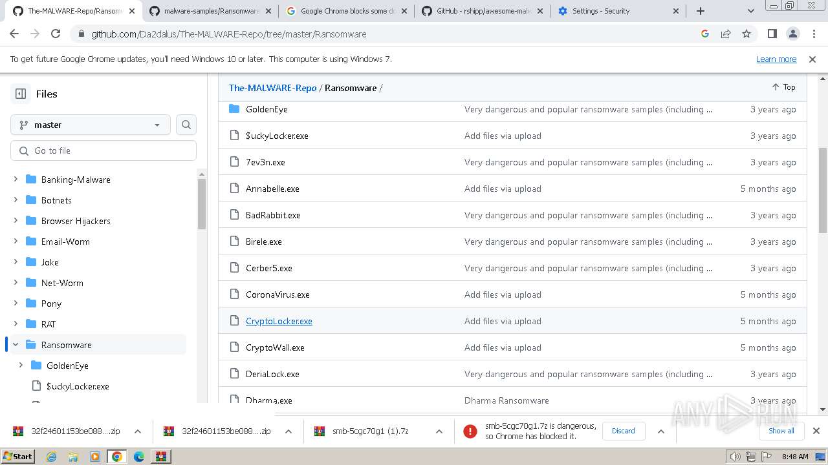Open the CryptoLocker.exe link

[279, 321]
